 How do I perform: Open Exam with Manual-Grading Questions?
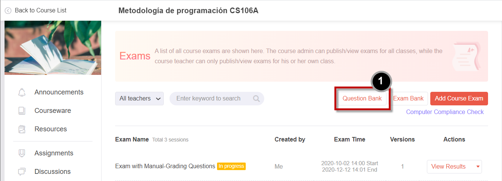pos(165,166)
